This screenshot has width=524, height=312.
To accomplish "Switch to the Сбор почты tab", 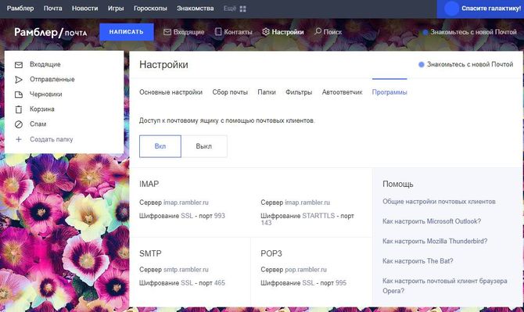I will (230, 92).
